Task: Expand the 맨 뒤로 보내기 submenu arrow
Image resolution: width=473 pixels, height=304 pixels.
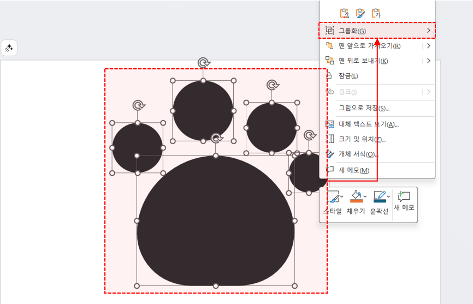Action: click(429, 61)
